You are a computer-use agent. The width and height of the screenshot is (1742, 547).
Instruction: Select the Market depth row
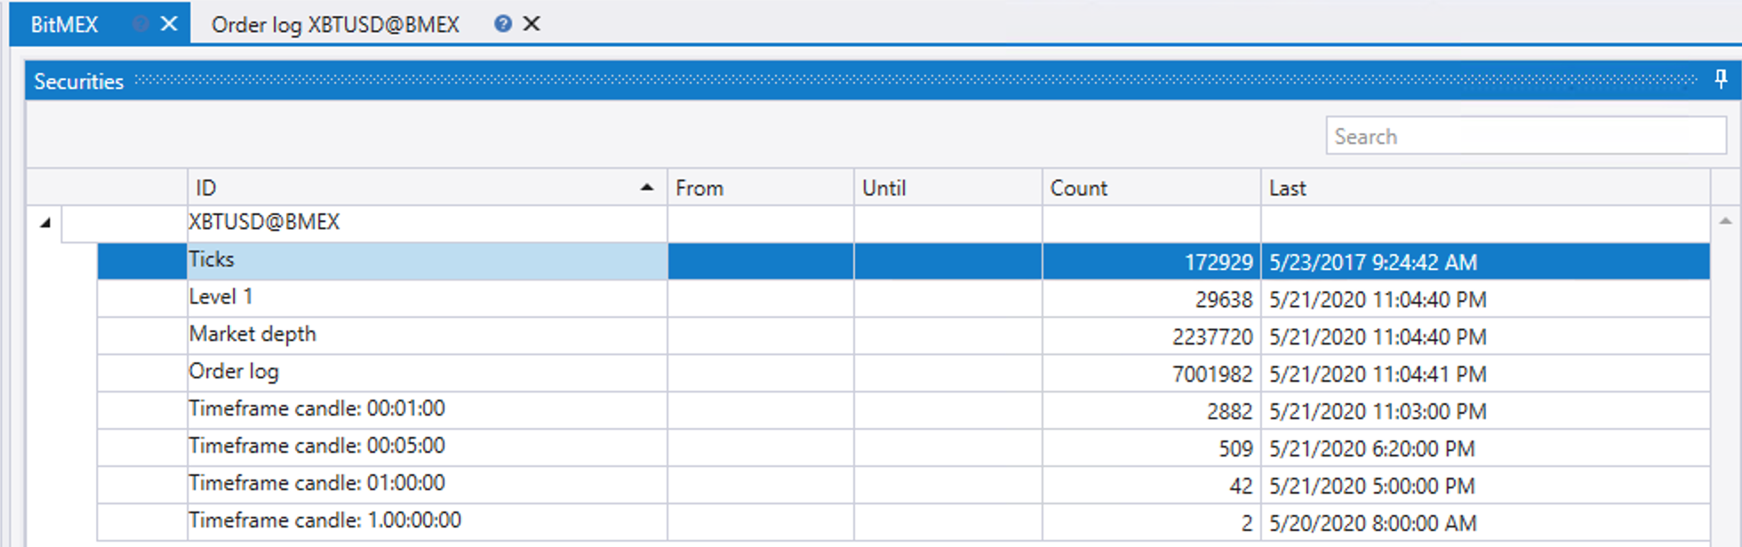903,336
